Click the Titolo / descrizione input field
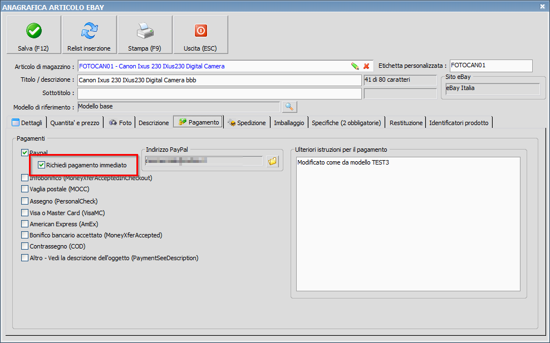This screenshot has width=550, height=343. (x=219, y=80)
